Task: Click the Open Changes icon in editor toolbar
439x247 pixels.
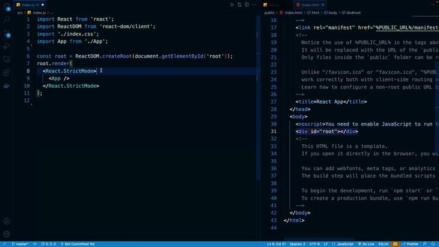Action: click(x=239, y=5)
